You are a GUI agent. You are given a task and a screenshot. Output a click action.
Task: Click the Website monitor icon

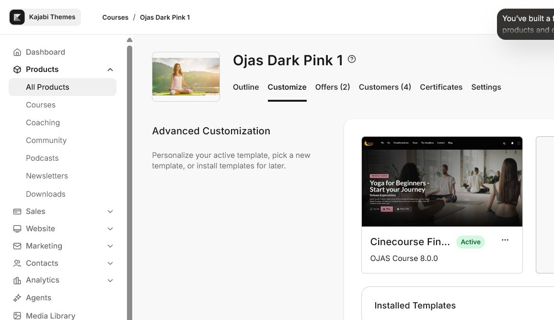coord(17,229)
